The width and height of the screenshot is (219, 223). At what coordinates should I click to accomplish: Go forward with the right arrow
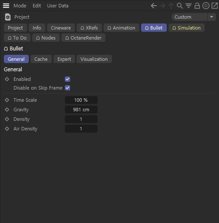pyautogui.click(x=162, y=6)
